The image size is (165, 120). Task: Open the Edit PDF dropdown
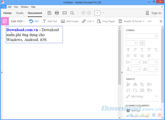click(x=18, y=21)
